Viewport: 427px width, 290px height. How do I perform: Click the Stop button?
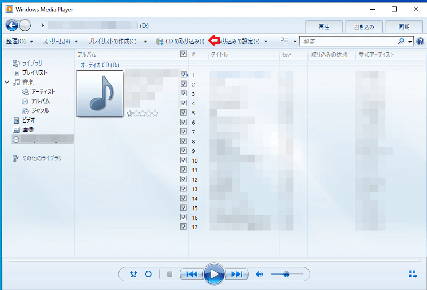click(x=170, y=274)
